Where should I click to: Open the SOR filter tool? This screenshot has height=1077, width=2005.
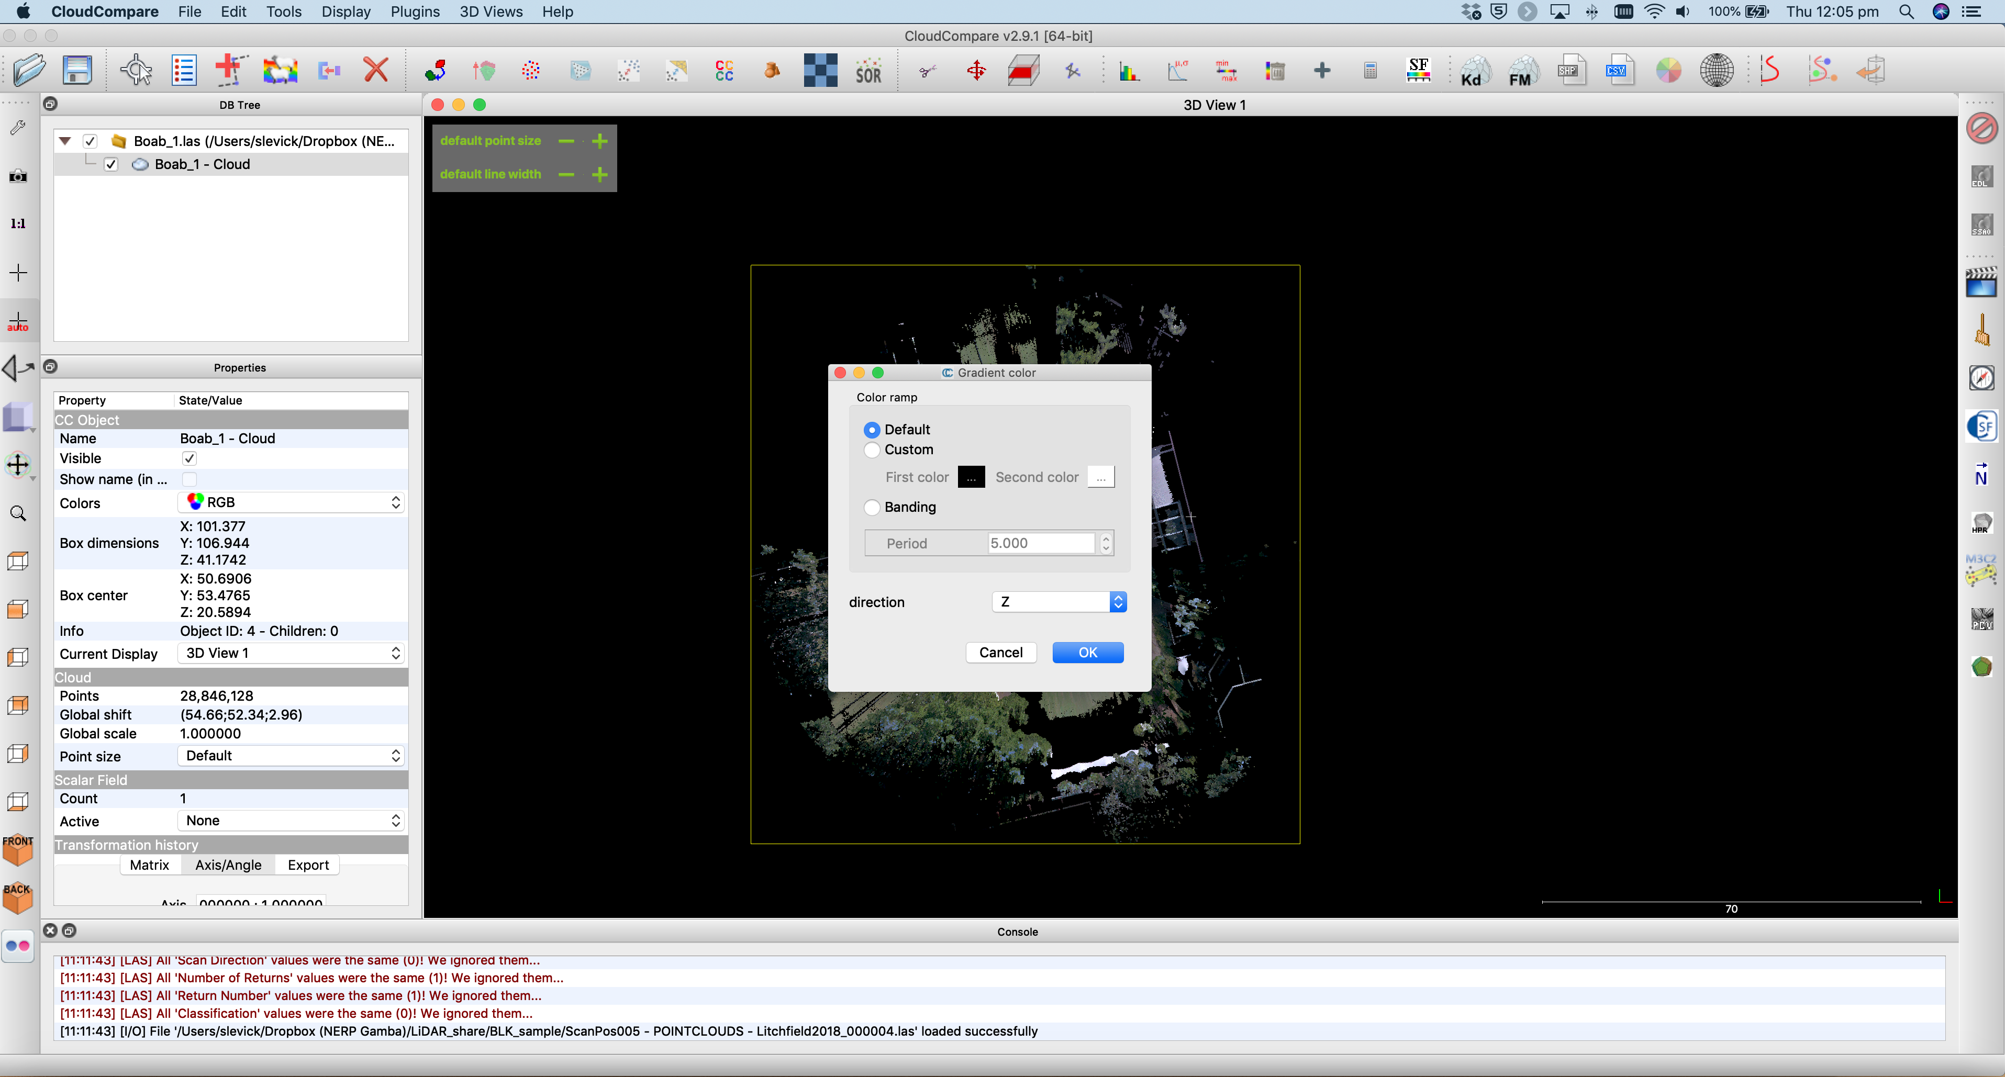(x=868, y=71)
